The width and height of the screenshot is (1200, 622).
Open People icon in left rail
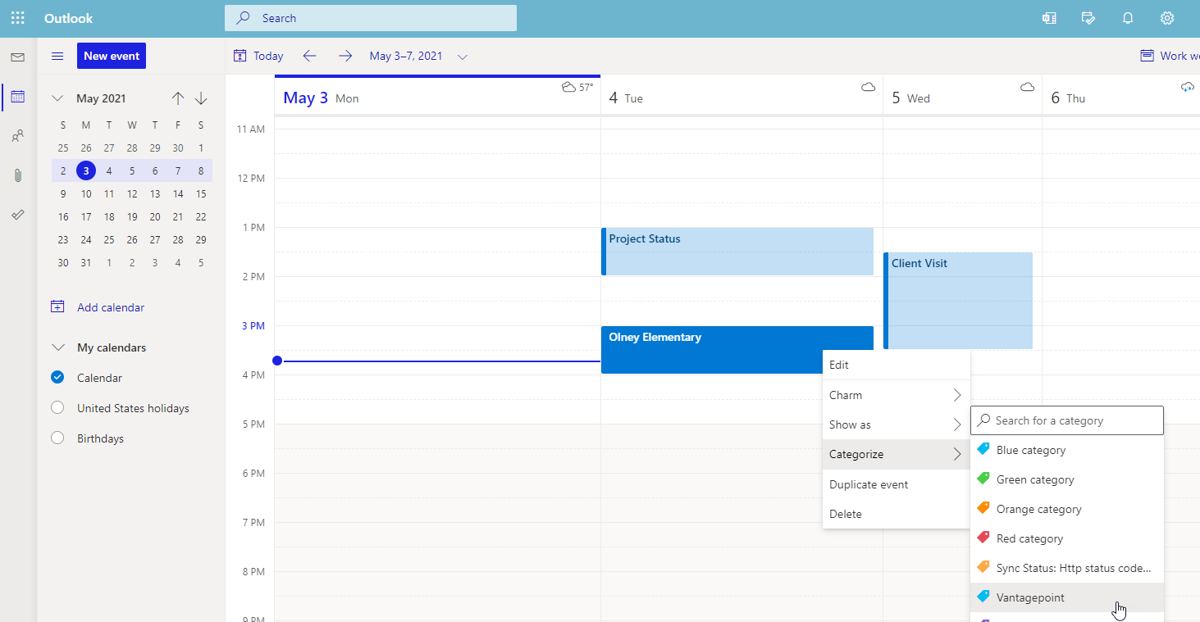(18, 136)
